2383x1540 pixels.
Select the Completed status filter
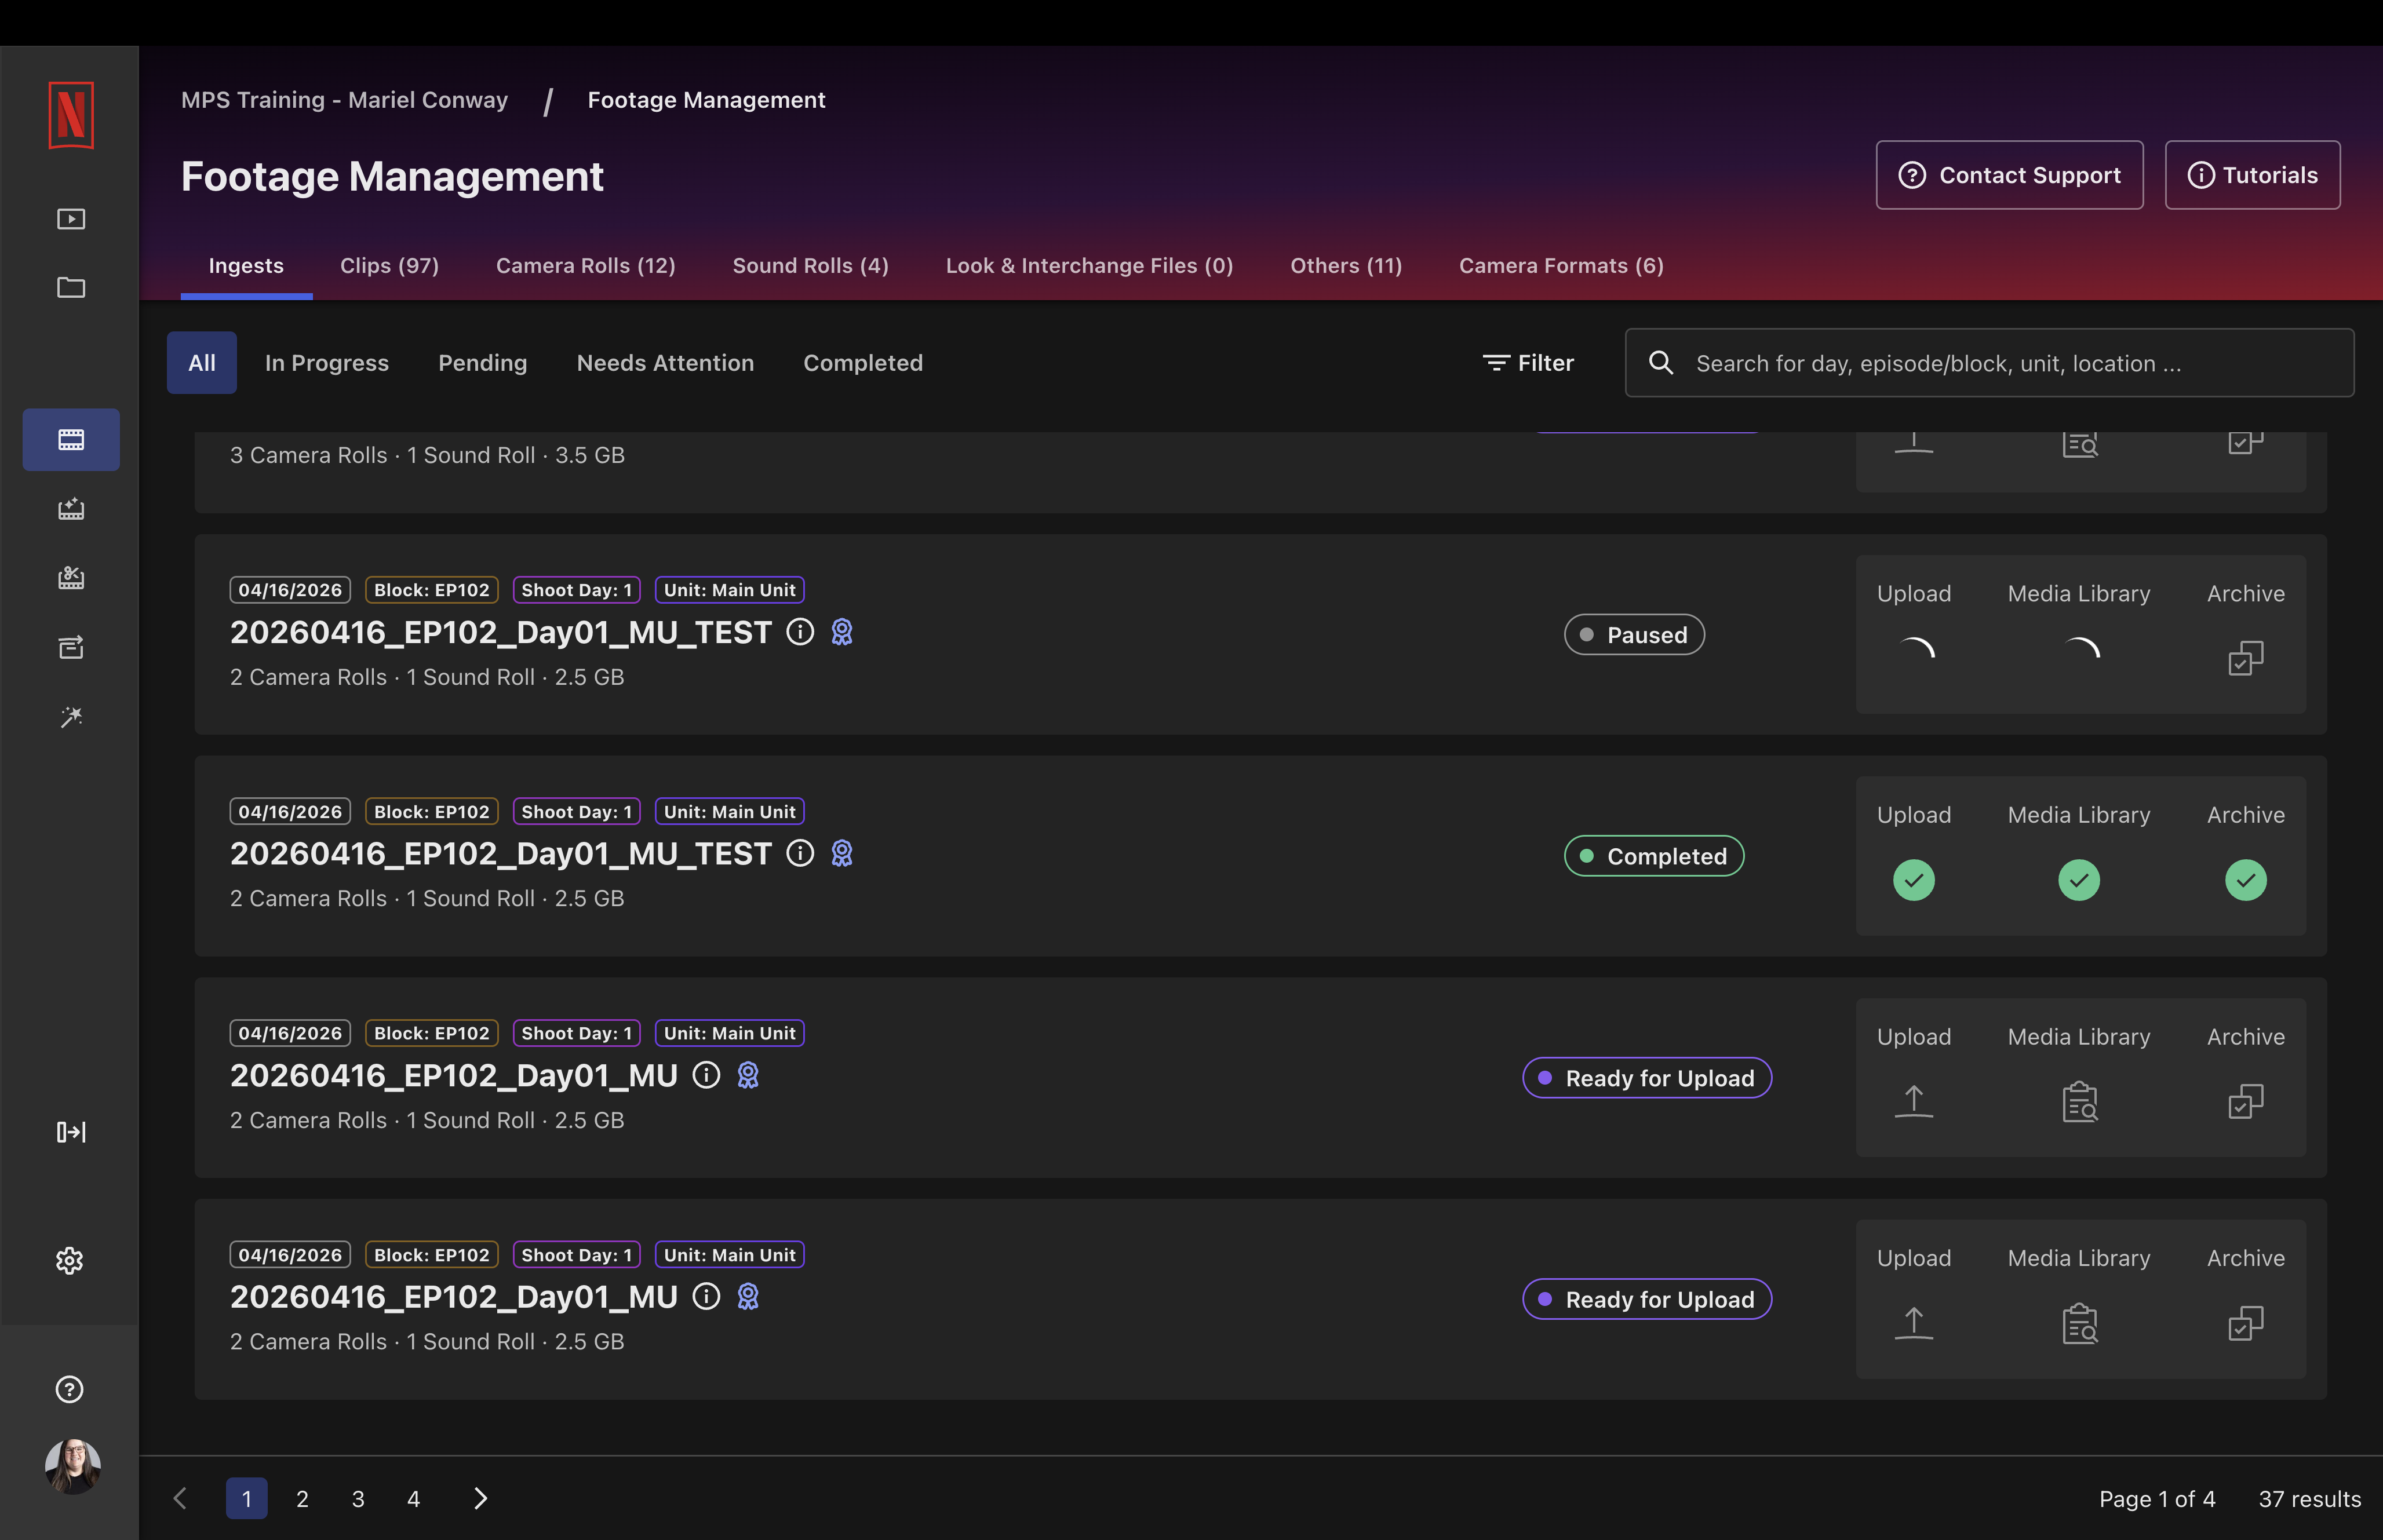tap(863, 363)
